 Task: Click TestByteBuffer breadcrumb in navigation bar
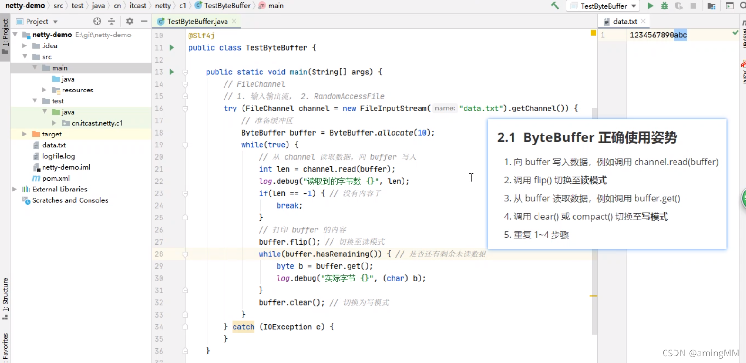(x=223, y=6)
